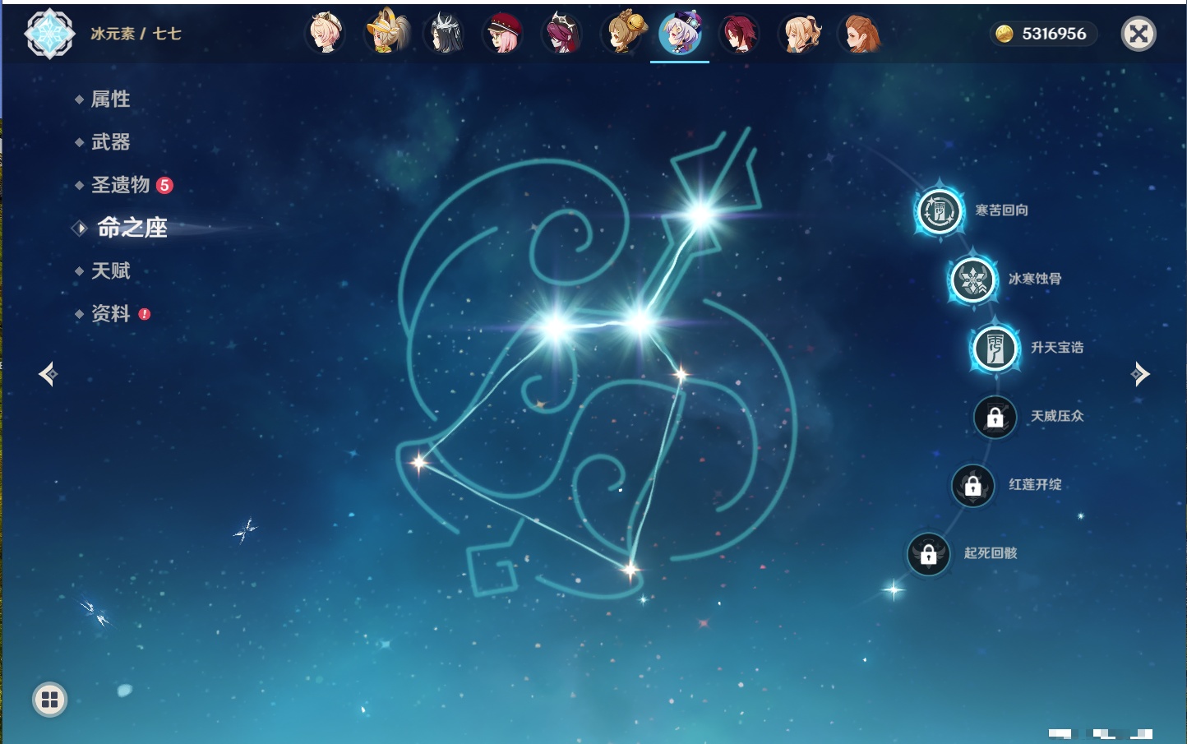Viewport: 1187px width, 744px height.
Task: Go to next character with right arrow
Action: [x=1140, y=374]
